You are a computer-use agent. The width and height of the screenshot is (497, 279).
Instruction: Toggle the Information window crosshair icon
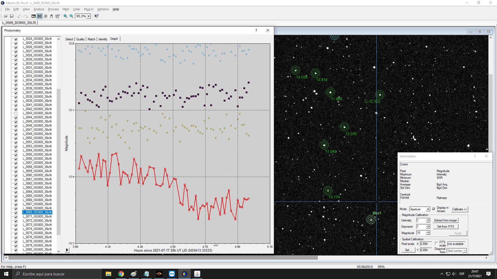(40, 16)
